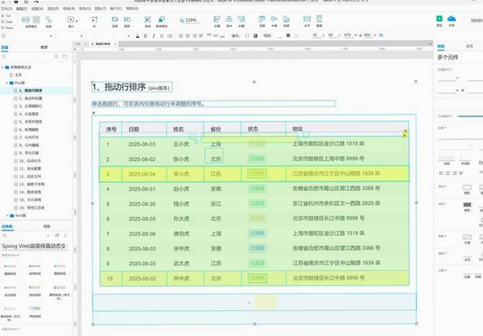Click the Bold formatting icon
Viewport: 483px width, 336px height.
coord(146,35)
